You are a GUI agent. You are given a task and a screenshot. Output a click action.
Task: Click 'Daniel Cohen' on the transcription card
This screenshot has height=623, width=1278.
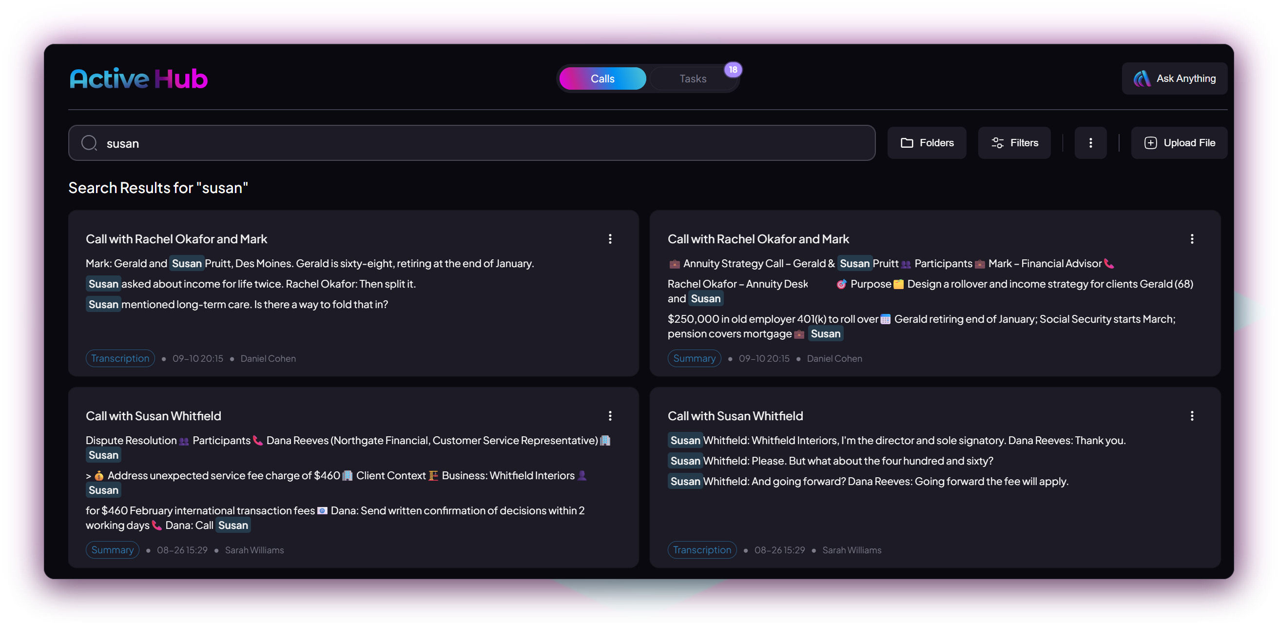268,358
